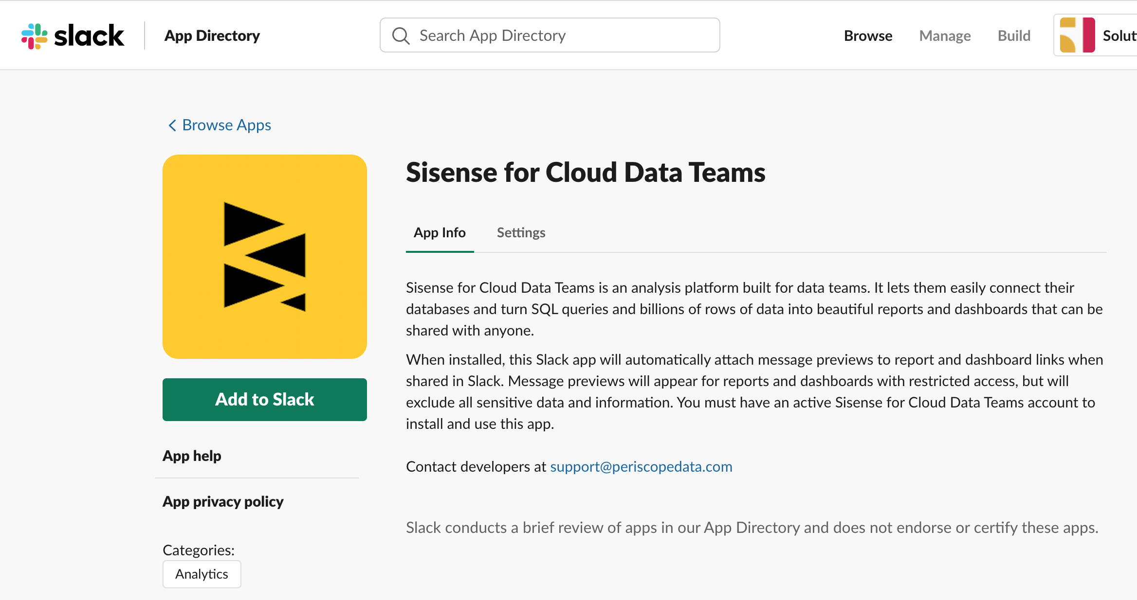The height and width of the screenshot is (600, 1137).
Task: Focus the Search App Directory field
Action: 550,35
